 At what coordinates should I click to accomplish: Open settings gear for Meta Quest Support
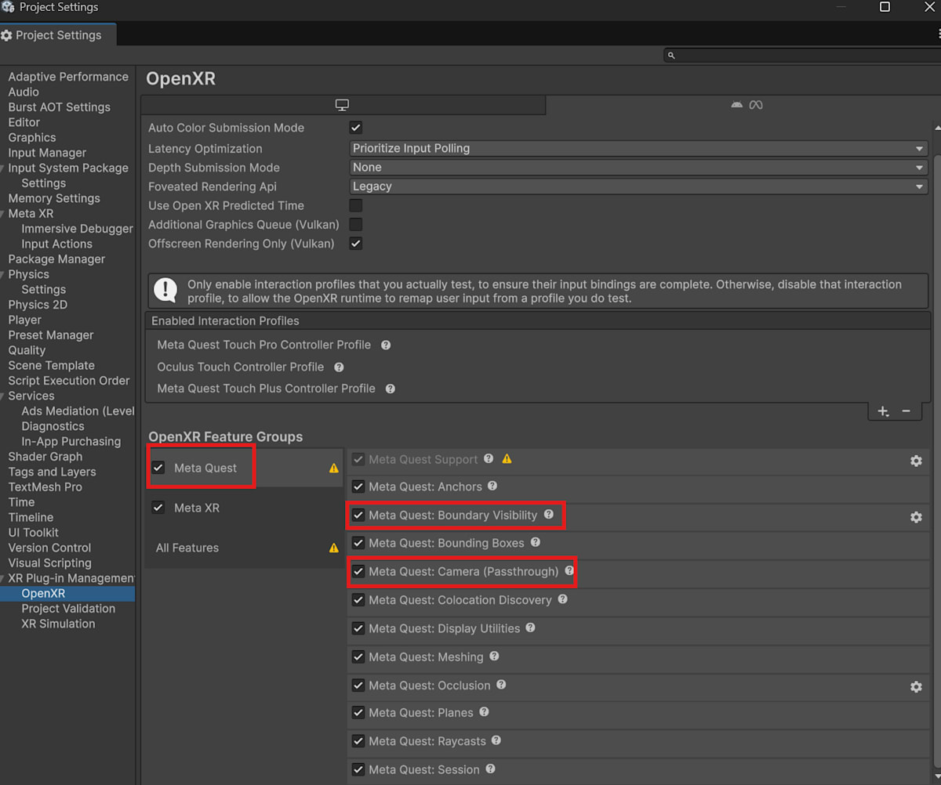(x=916, y=461)
